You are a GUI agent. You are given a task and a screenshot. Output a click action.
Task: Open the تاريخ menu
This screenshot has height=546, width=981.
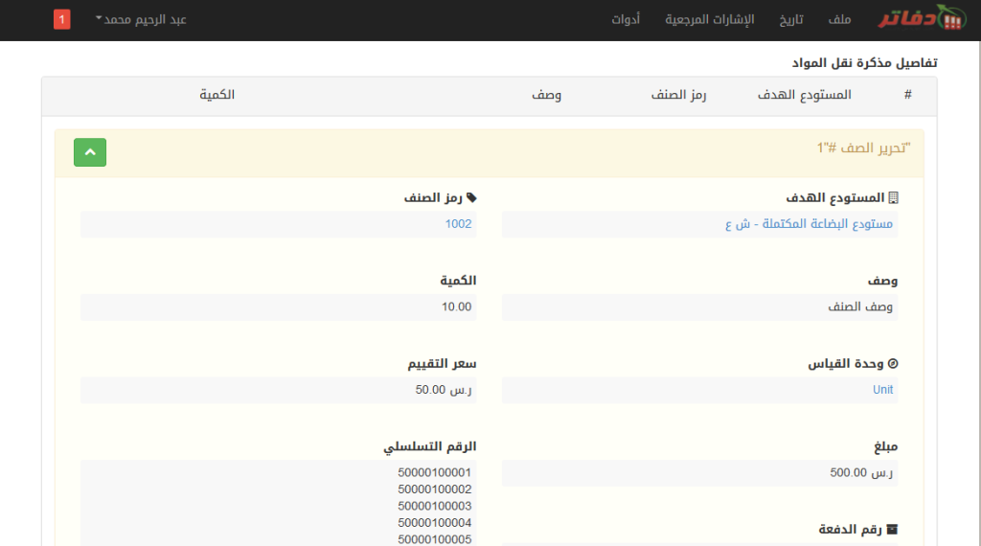tap(790, 19)
